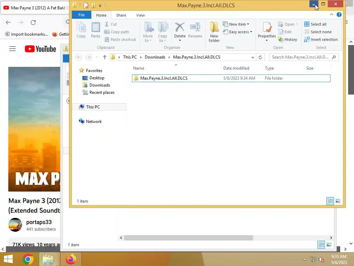Open the Windows Start button
The width and height of the screenshot is (354, 266).
[x=8, y=259]
